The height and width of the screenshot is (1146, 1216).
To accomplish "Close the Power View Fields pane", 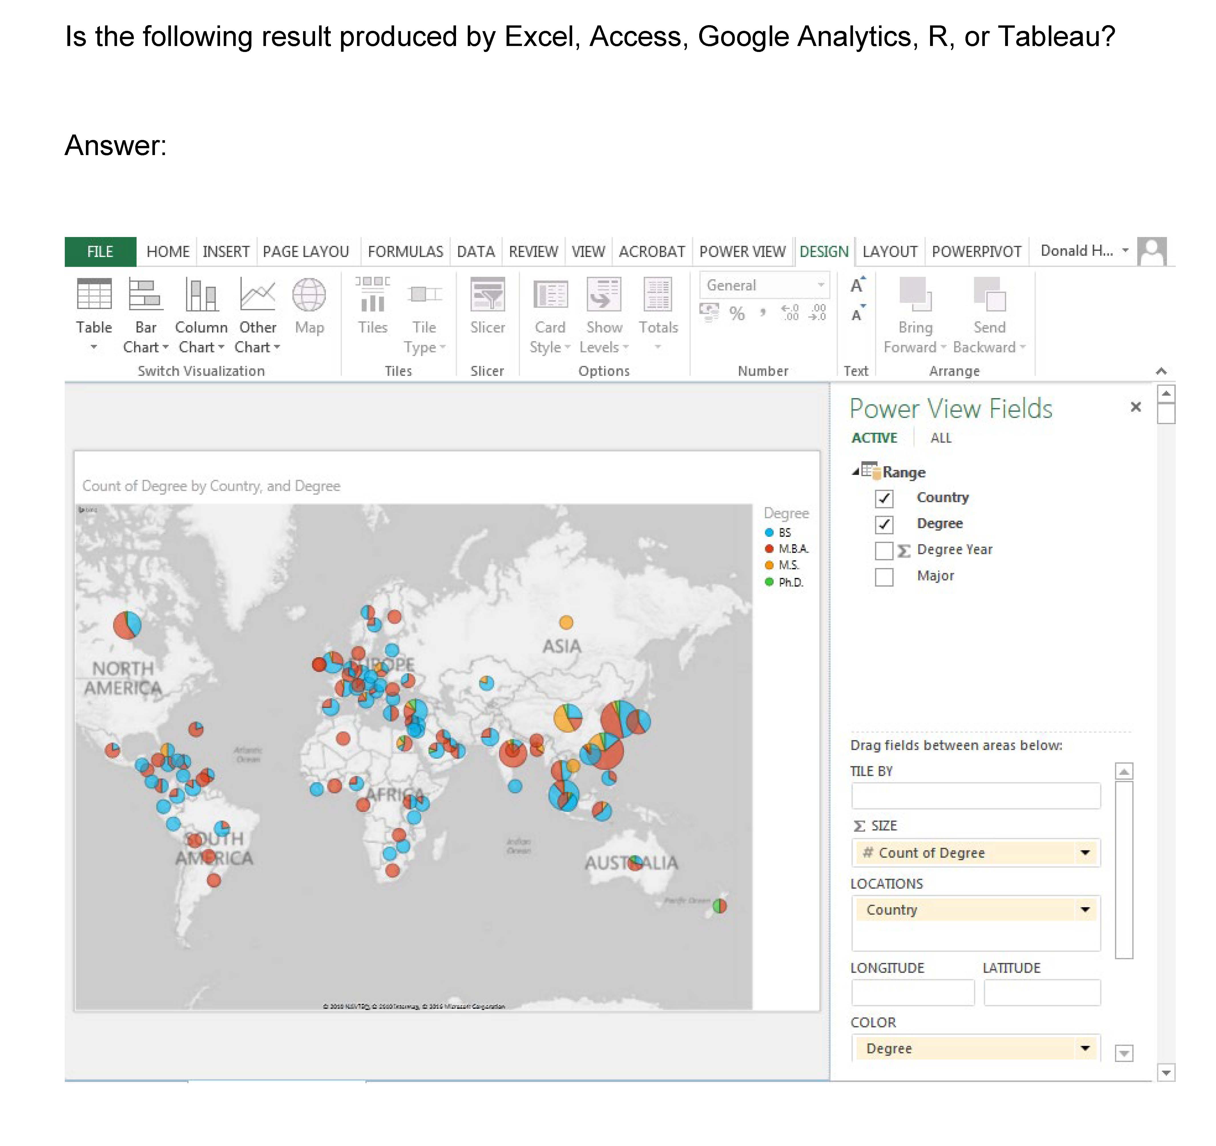I will pos(1135,407).
